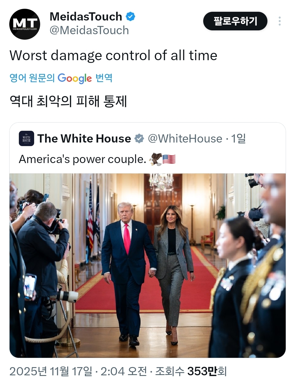Open the MeidasTouch display name
The height and width of the screenshot is (386, 295).
click(86, 17)
